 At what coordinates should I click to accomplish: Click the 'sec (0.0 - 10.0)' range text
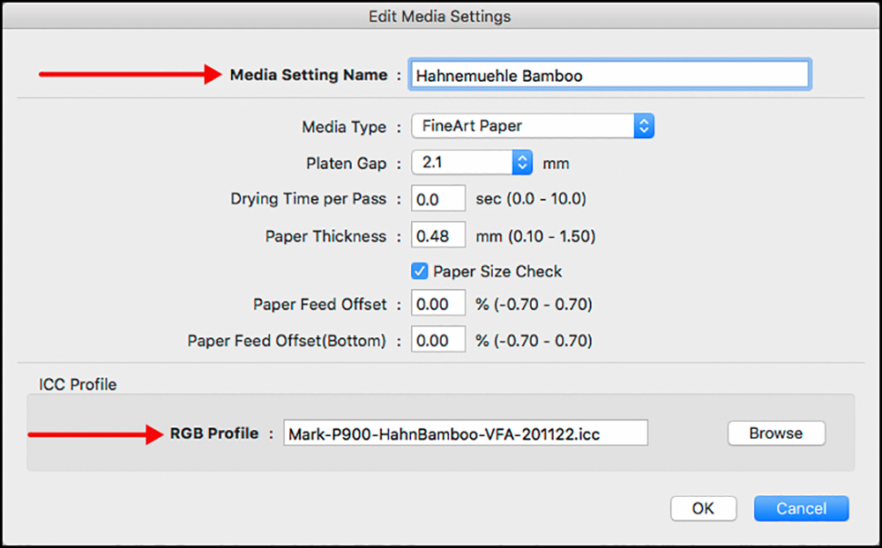tap(531, 199)
